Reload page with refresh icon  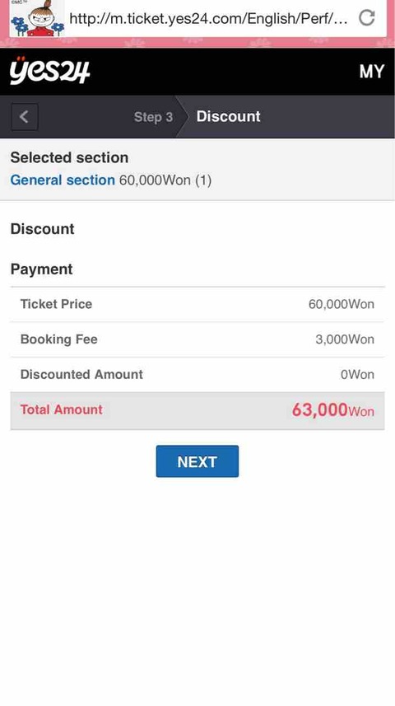pos(367,18)
